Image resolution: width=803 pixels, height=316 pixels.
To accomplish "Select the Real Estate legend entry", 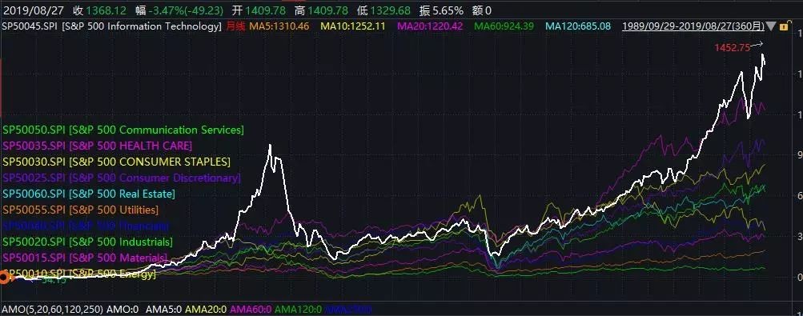I will tap(89, 194).
